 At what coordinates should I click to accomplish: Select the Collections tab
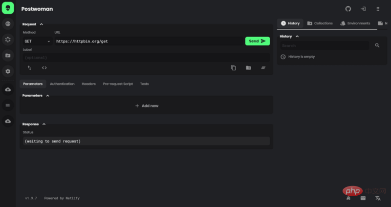coord(320,23)
